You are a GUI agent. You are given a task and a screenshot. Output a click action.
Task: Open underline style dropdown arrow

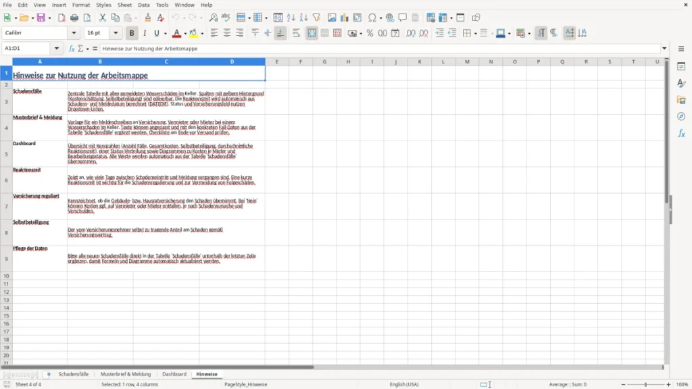(165, 34)
